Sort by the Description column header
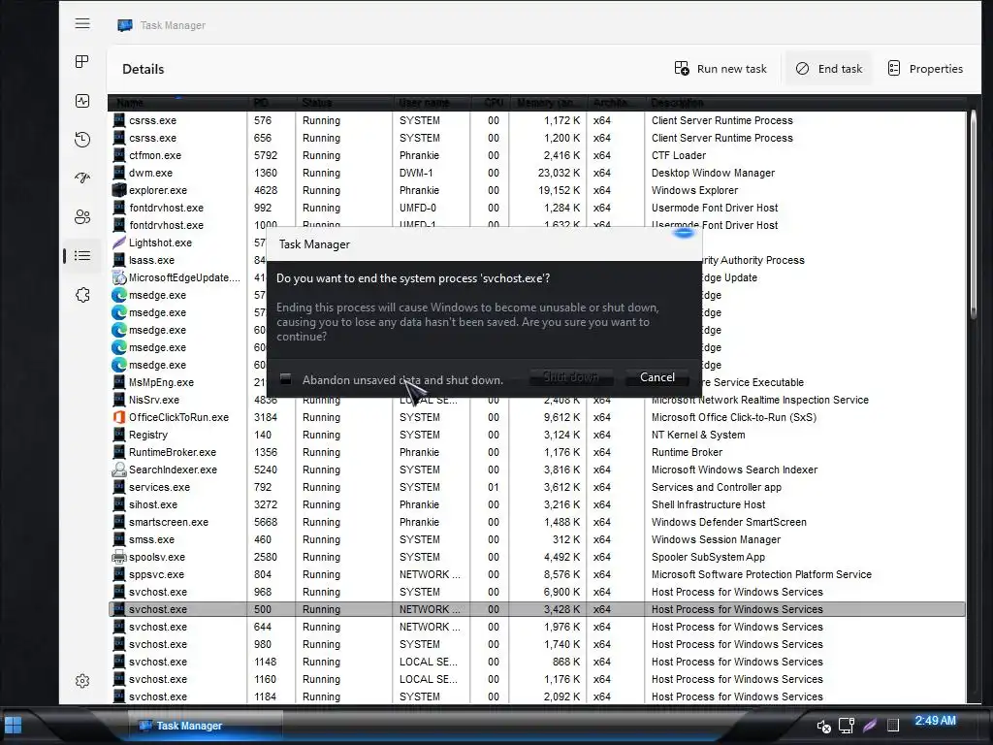The width and height of the screenshot is (993, 745). tap(804, 103)
